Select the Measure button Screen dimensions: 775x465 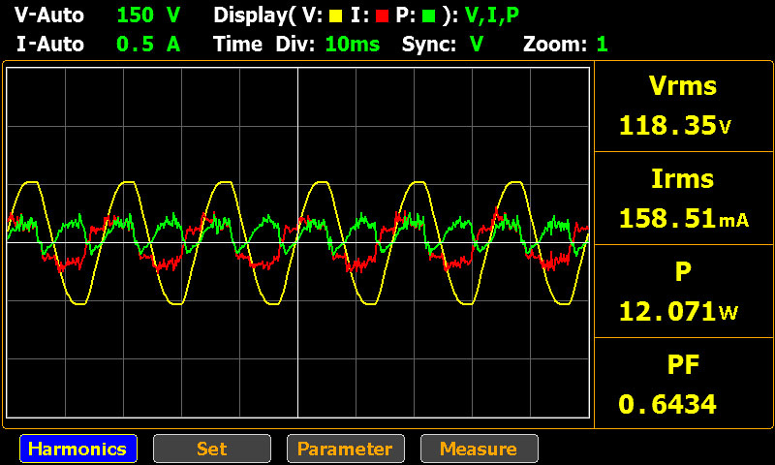click(479, 449)
